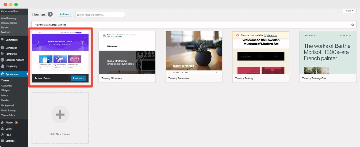
Task: Open Support link
Action: [5, 28]
